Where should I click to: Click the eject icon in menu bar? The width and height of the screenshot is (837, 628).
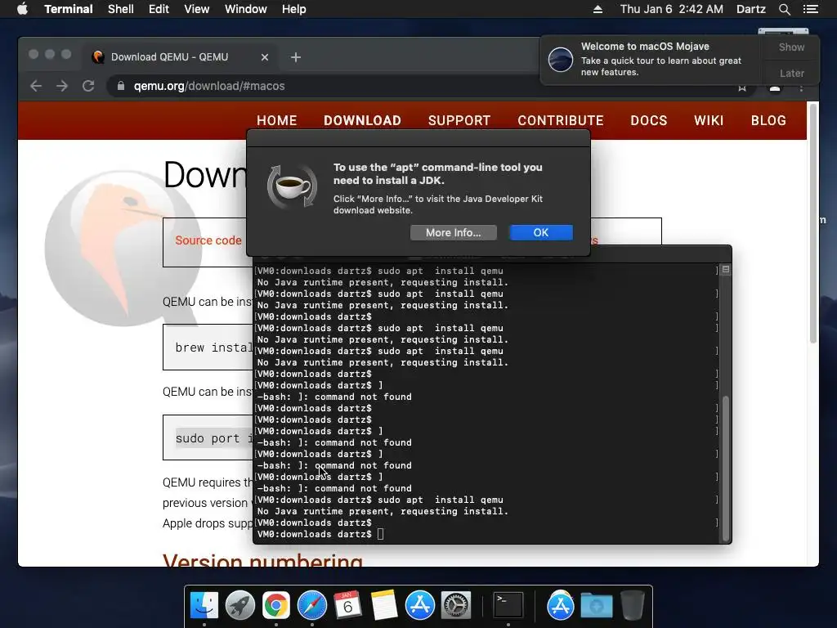(x=598, y=9)
